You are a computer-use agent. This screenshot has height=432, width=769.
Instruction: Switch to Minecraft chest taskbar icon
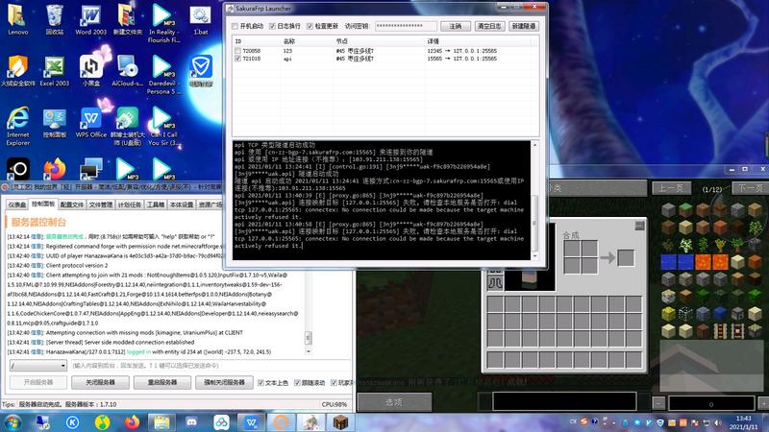click(340, 422)
